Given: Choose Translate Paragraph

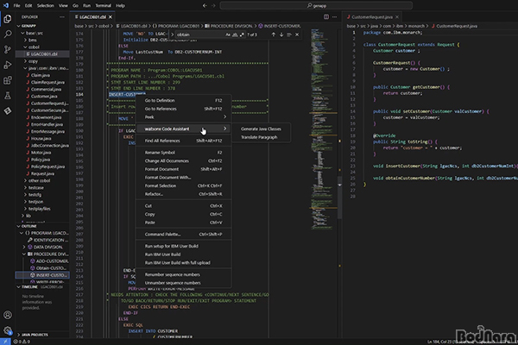Looking at the screenshot, I should click(259, 137).
